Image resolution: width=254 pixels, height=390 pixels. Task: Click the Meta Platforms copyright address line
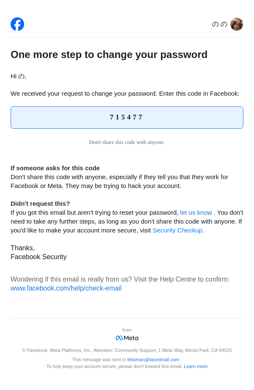pyautogui.click(x=127, y=350)
